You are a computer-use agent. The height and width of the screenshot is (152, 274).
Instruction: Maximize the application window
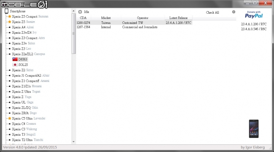pos(255,3)
